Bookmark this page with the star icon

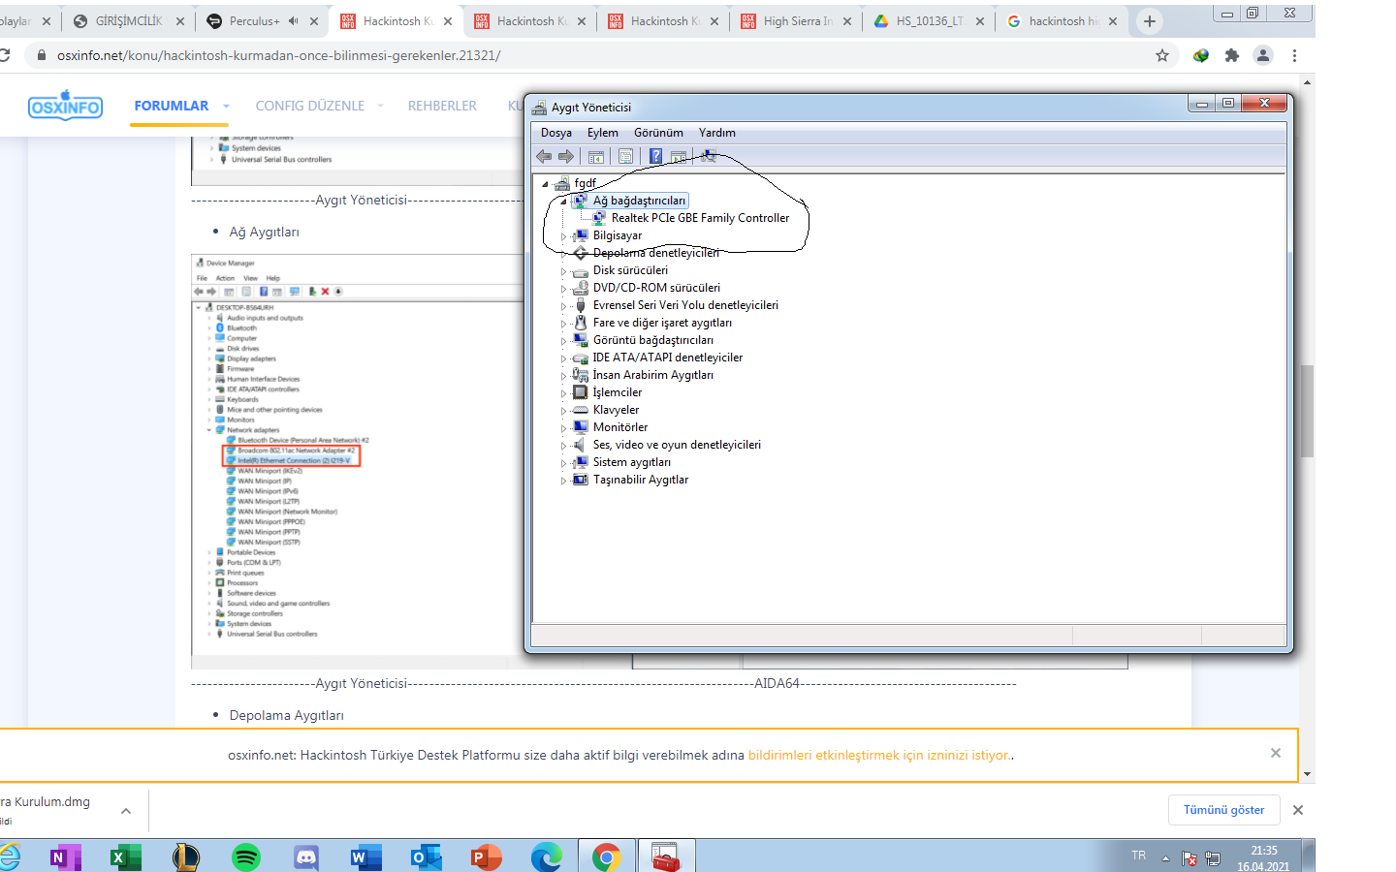point(1162,55)
